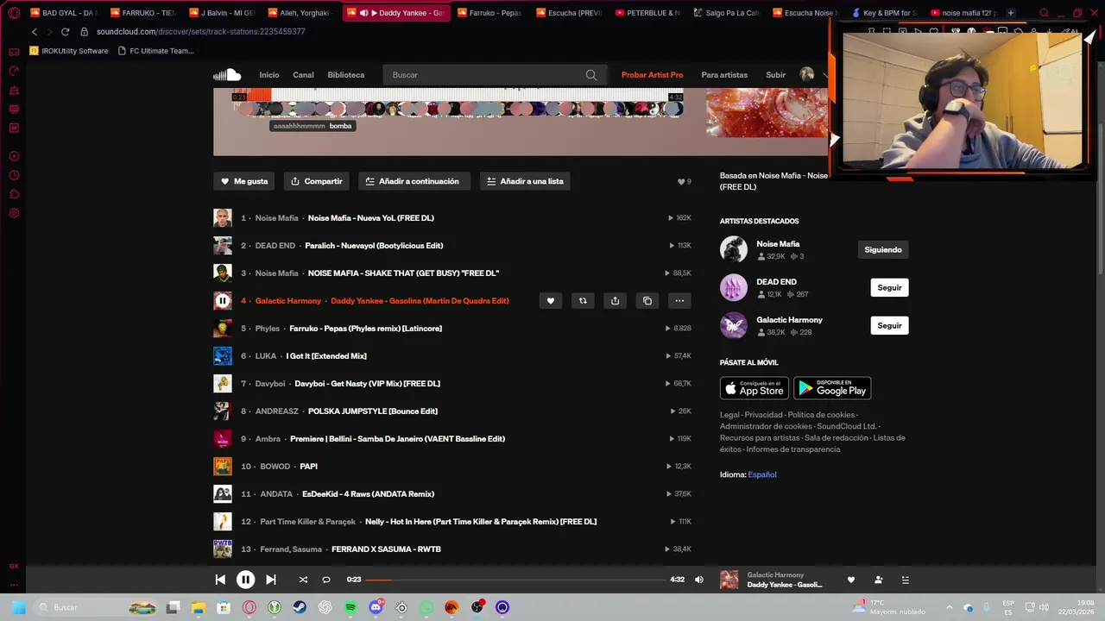The width and height of the screenshot is (1105, 621).
Task: Click Seguir for Galactic Harmony
Action: 889,326
